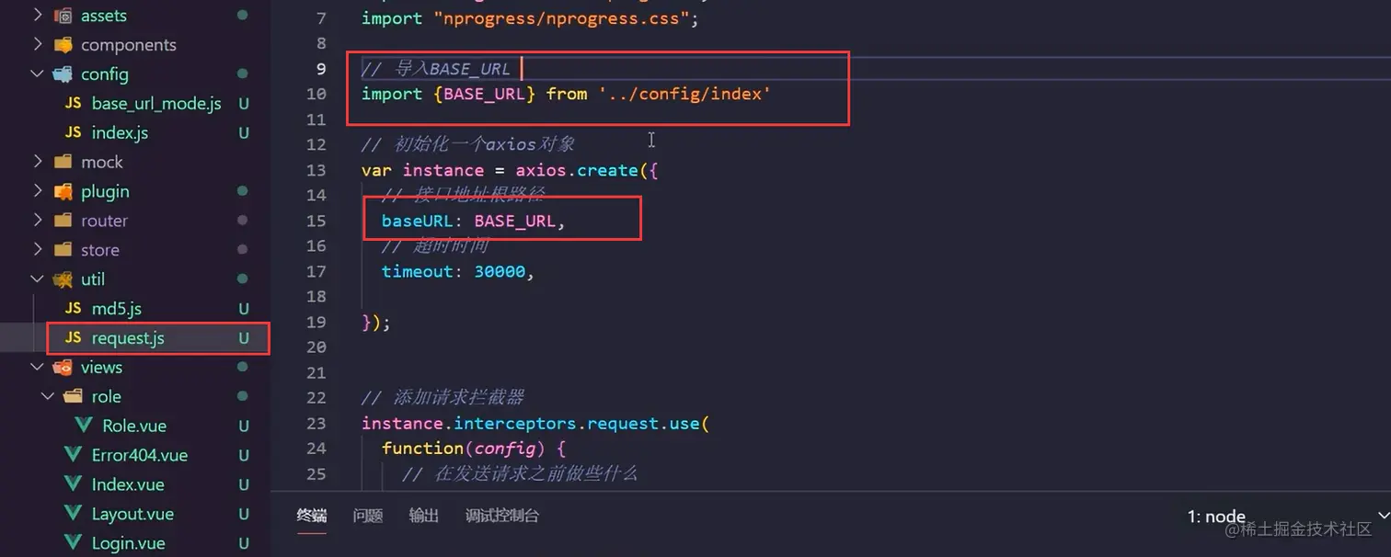
Task: Expand the assets folder chevron
Action: (38, 16)
